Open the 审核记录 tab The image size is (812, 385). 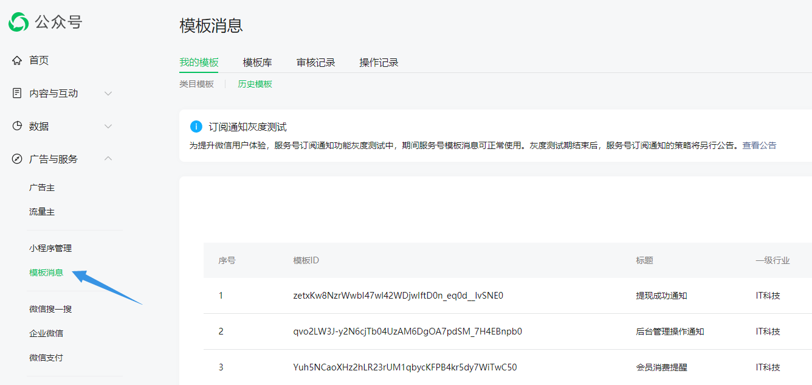tap(315, 63)
